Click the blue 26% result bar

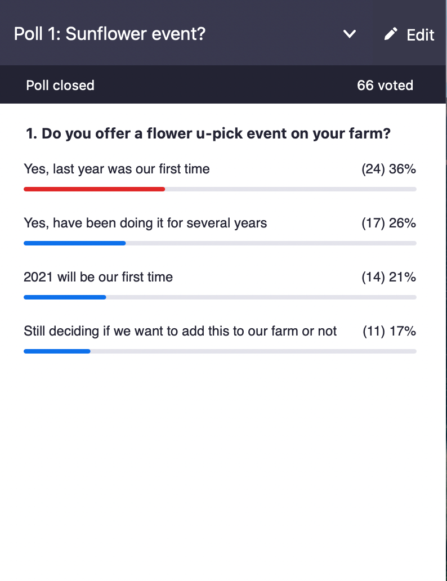coord(74,243)
